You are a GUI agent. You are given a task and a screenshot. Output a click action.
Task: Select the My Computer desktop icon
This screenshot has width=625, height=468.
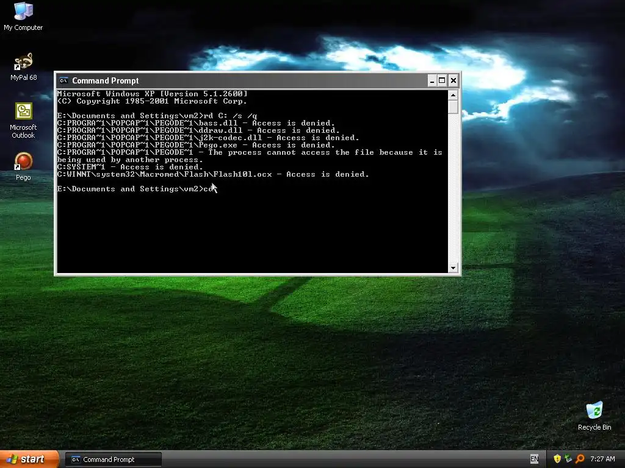pos(23,16)
